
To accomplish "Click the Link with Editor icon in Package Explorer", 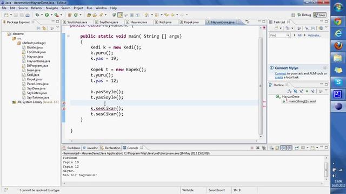I will pyautogui.click(x=44, y=29).
